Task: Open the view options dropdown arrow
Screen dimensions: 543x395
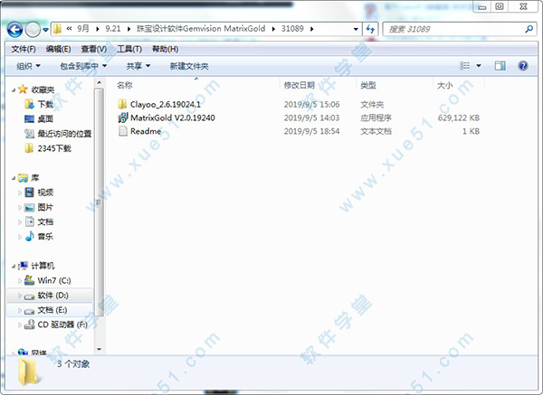Action: [479, 65]
